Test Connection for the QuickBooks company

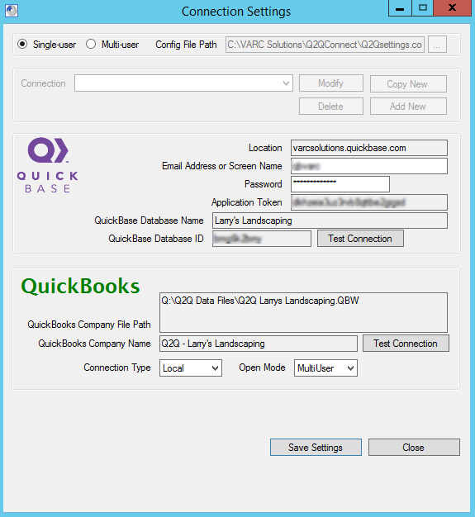pyautogui.click(x=406, y=344)
